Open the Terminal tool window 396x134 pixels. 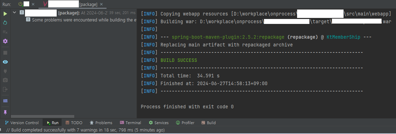pyautogui.click(x=130, y=123)
